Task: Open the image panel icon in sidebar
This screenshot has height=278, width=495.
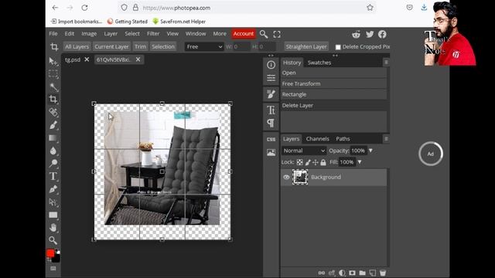Action: pos(271,153)
